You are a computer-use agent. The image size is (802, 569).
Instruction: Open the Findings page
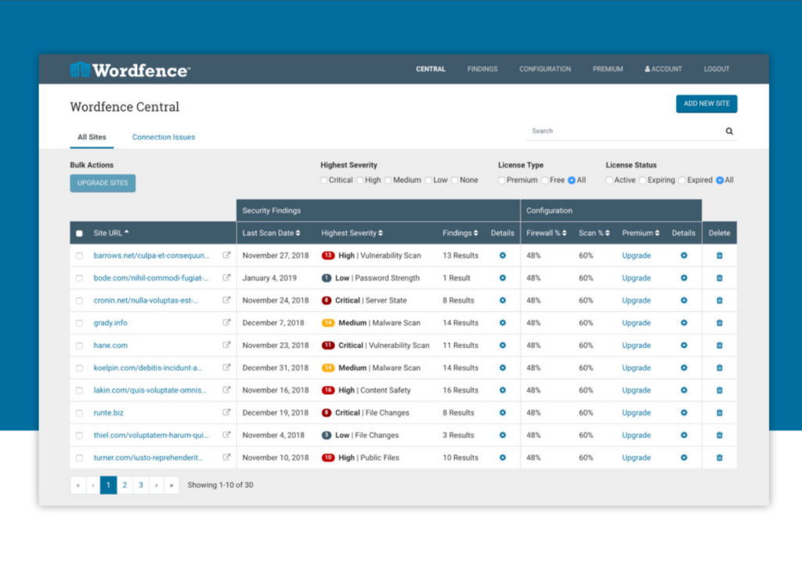coord(482,69)
